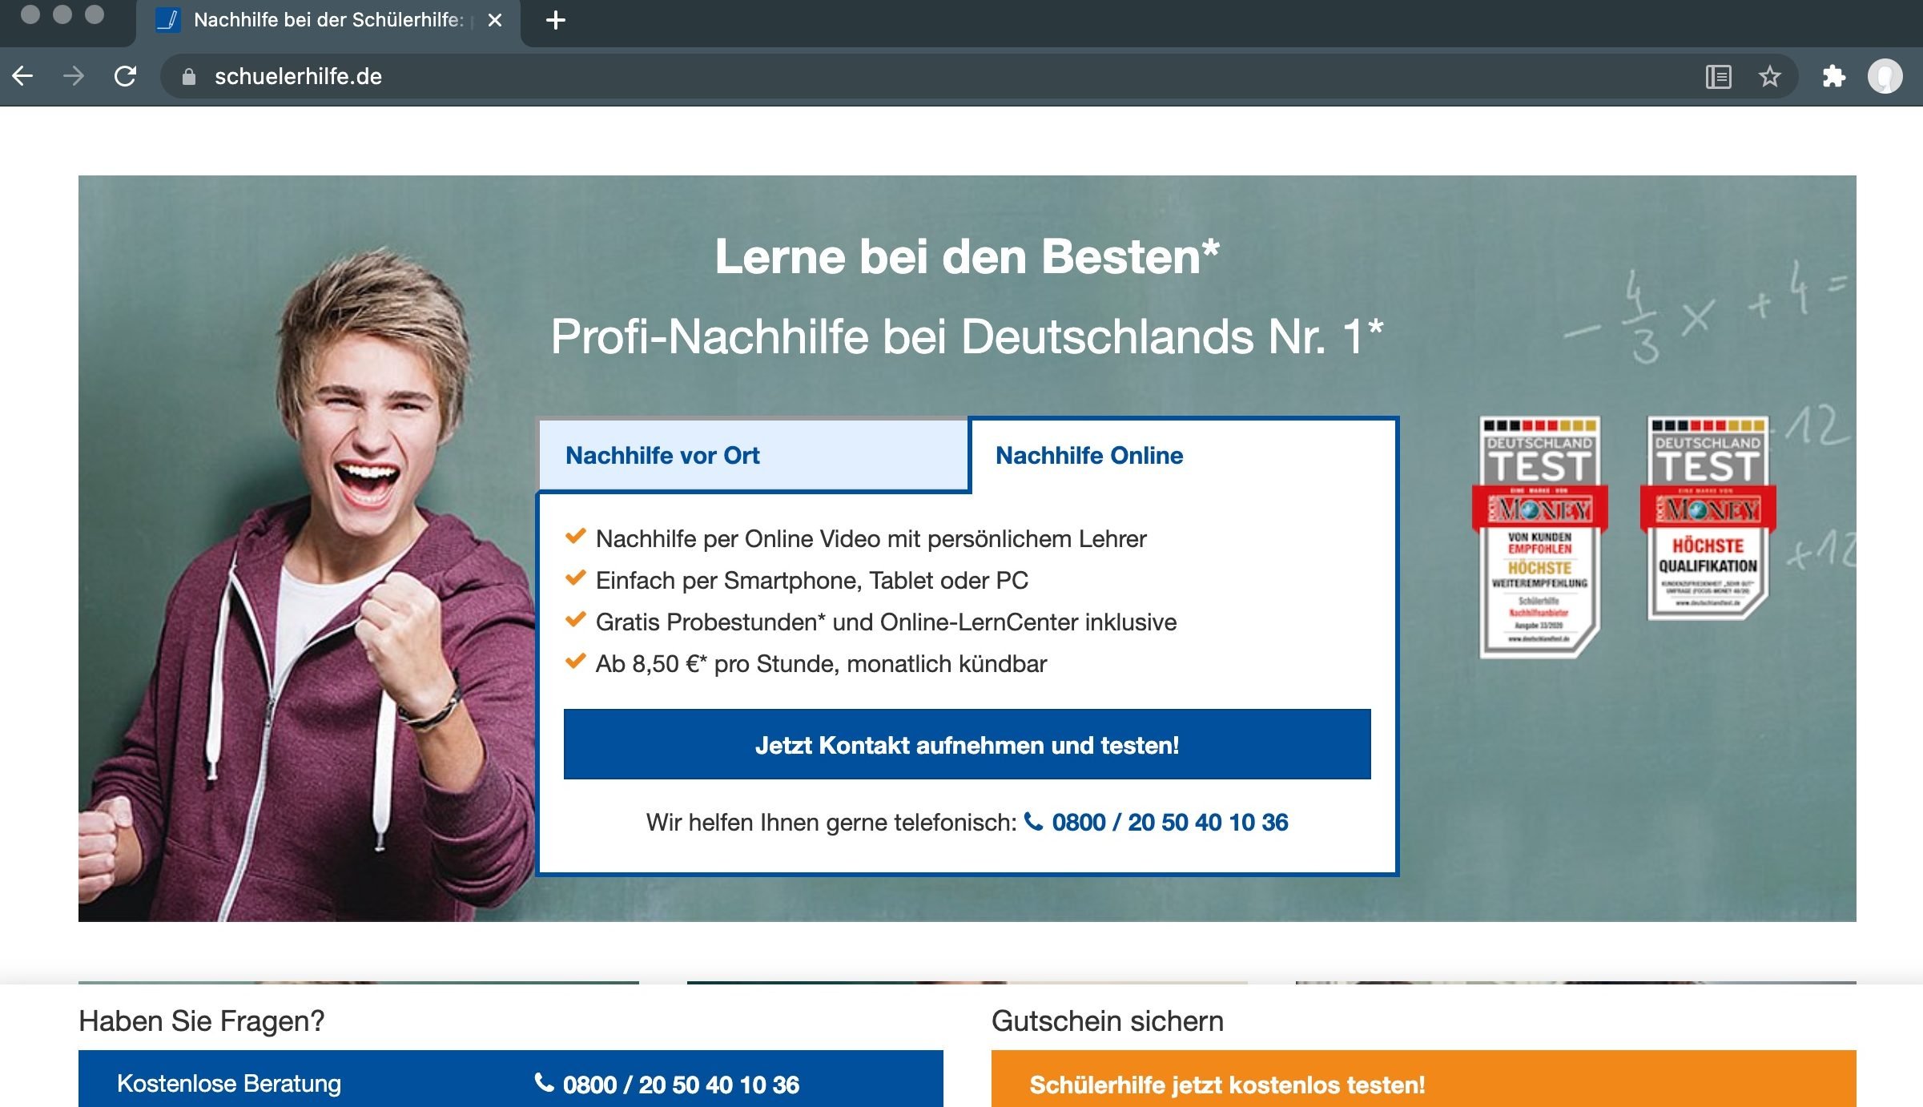This screenshot has width=1923, height=1107.
Task: Click Schülerhilfe jetzt kostenlos testen button
Action: (x=1423, y=1080)
